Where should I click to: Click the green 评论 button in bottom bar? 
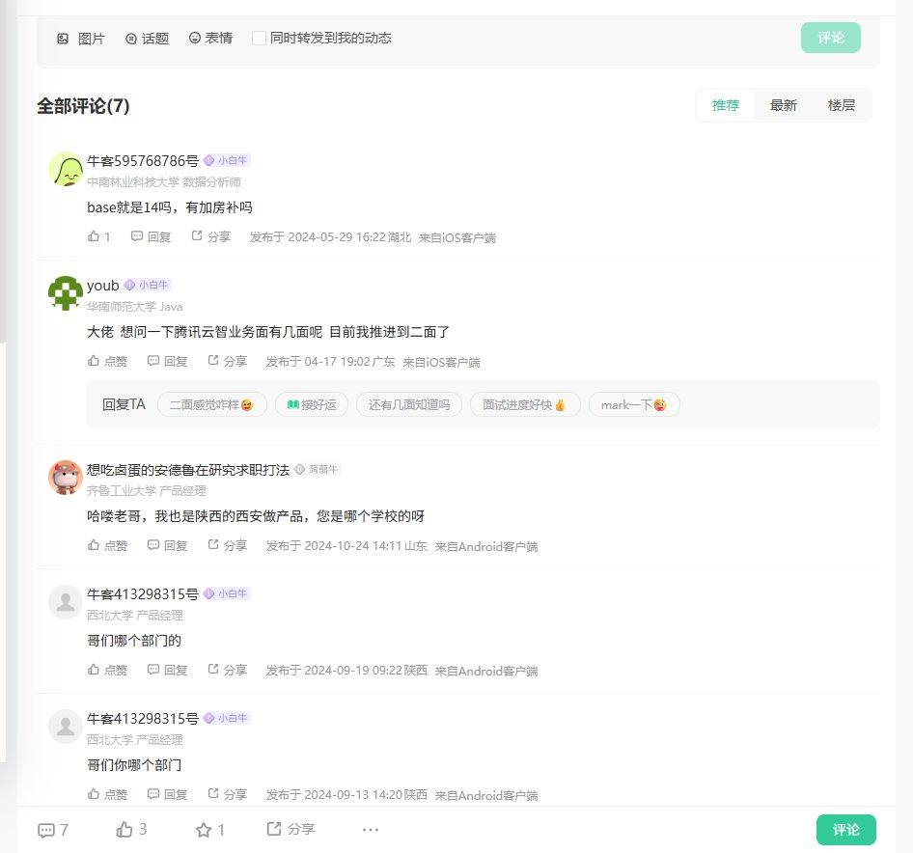pos(846,830)
